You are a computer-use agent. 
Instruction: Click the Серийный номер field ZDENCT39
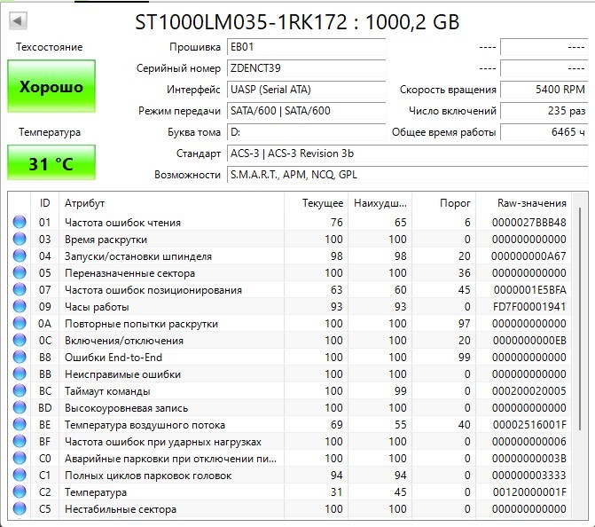[306, 68]
